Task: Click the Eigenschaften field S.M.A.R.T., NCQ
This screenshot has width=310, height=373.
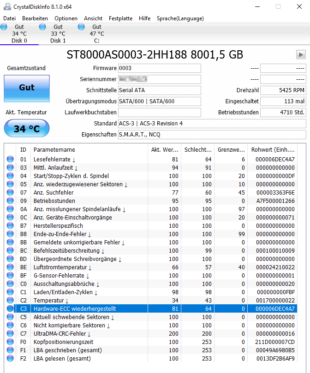Action: [x=212, y=135]
